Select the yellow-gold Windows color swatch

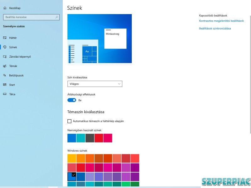pyautogui.click(x=72, y=158)
